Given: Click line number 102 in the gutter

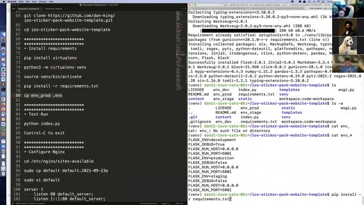Looking at the screenshot, I should pos(17,199).
